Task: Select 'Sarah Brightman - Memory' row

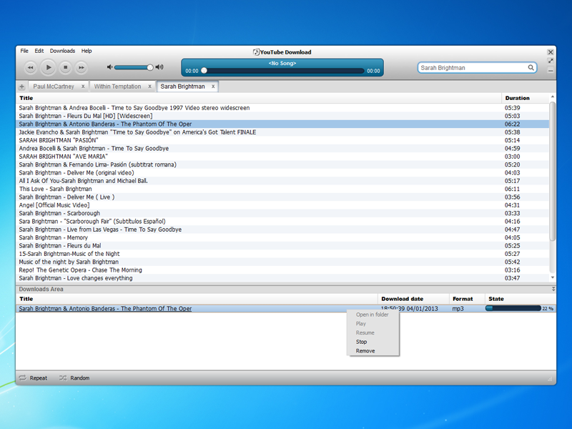Action: (282, 237)
